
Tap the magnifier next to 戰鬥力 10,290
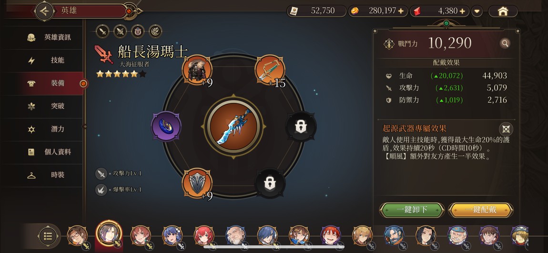coord(505,43)
